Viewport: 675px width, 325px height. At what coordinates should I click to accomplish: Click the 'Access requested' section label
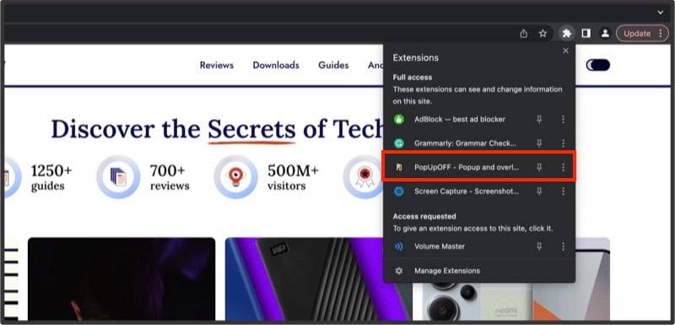[424, 216]
